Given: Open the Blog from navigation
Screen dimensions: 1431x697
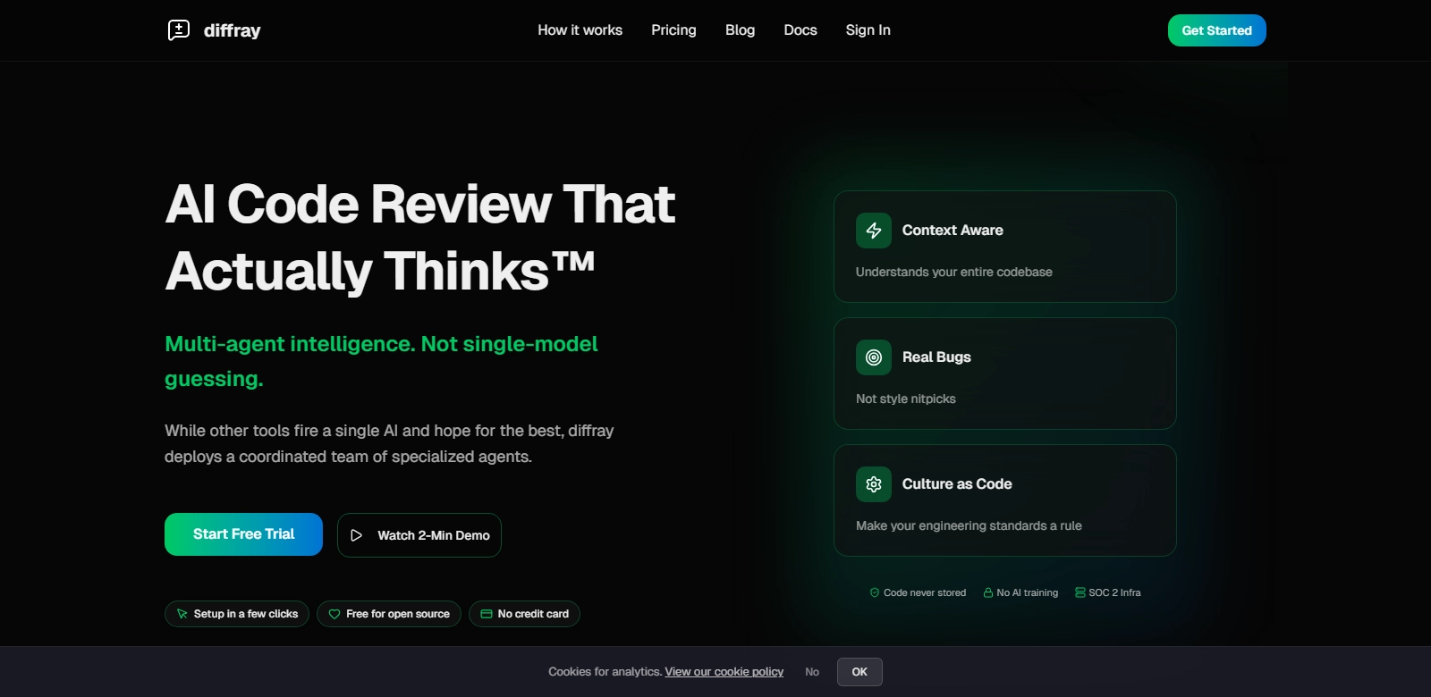Looking at the screenshot, I should point(740,30).
